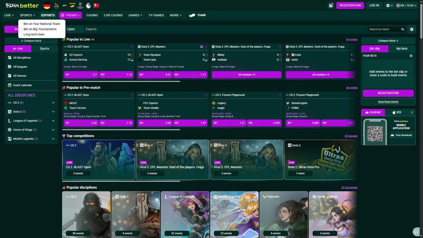Open the Premier League lion icon
Viewport: 423px width, 238px height.
(88, 5)
